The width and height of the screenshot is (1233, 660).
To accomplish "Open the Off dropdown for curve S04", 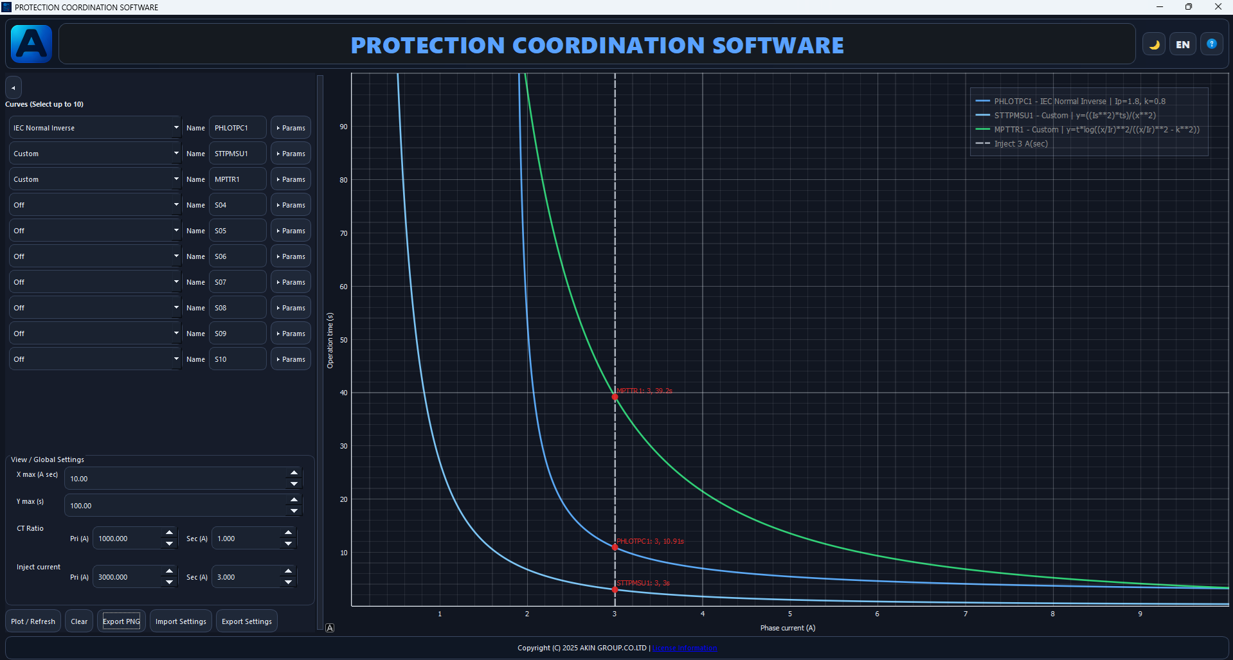I will (95, 205).
